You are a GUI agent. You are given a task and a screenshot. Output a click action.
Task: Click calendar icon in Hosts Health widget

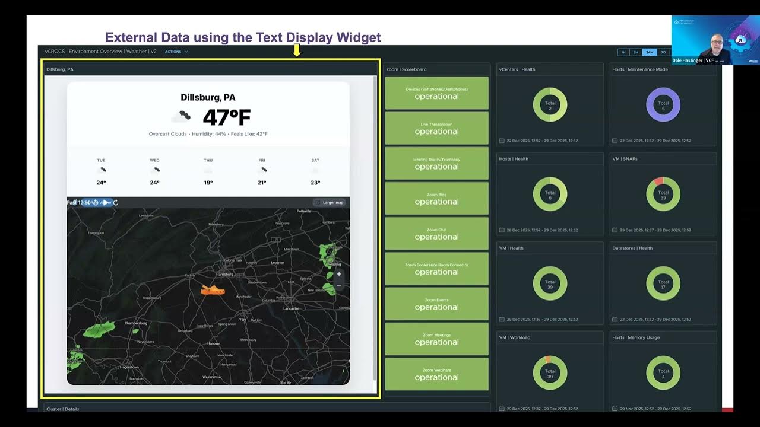tap(502, 230)
